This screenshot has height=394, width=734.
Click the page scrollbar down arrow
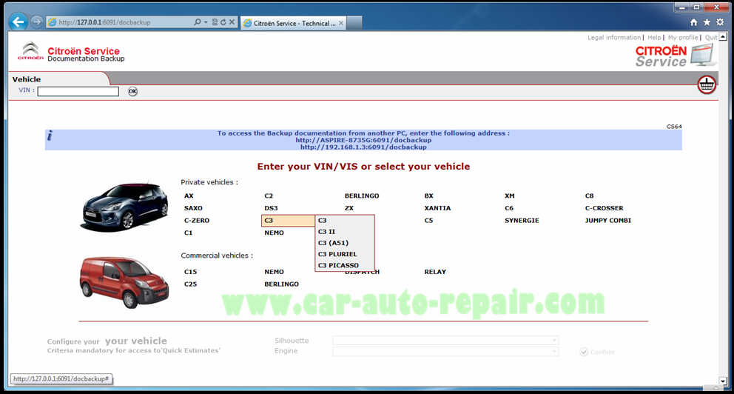point(723,381)
